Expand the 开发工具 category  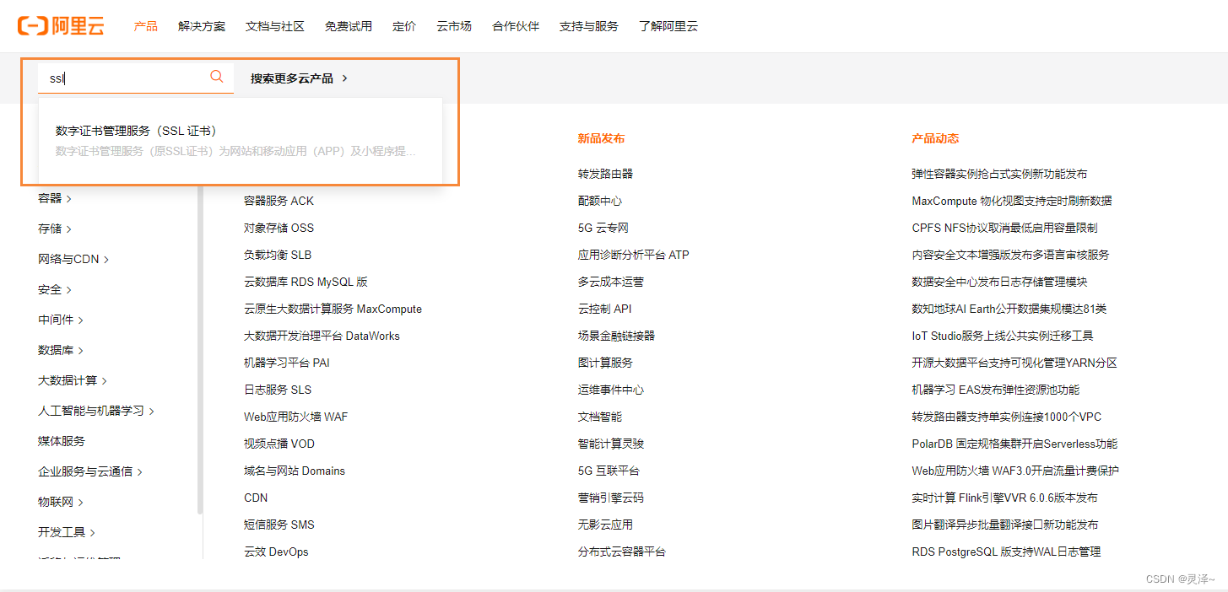coord(67,532)
